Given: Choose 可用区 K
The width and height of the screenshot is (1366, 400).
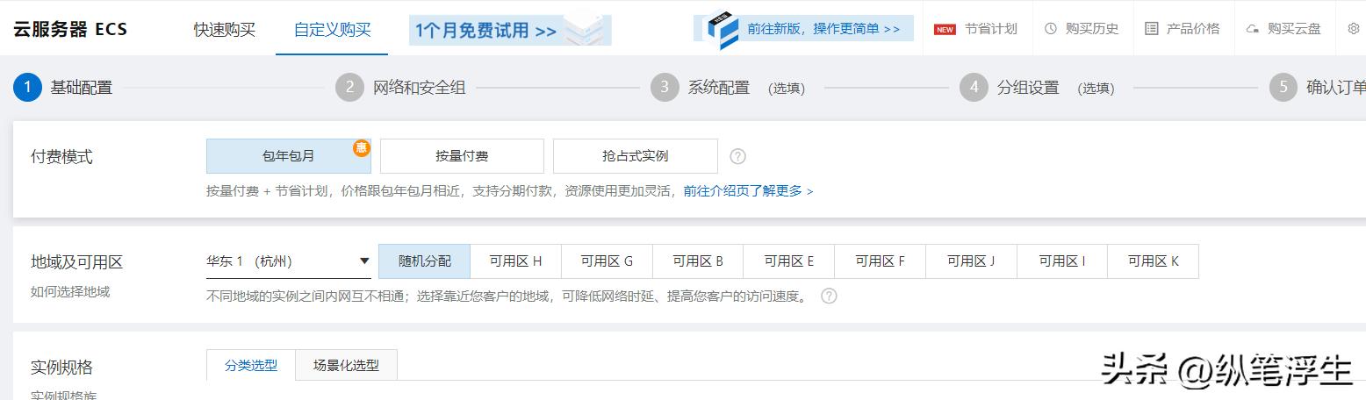Looking at the screenshot, I should pyautogui.click(x=1154, y=261).
